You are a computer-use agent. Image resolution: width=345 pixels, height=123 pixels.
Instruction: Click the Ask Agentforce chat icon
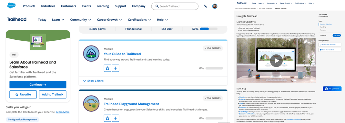click(327, 89)
